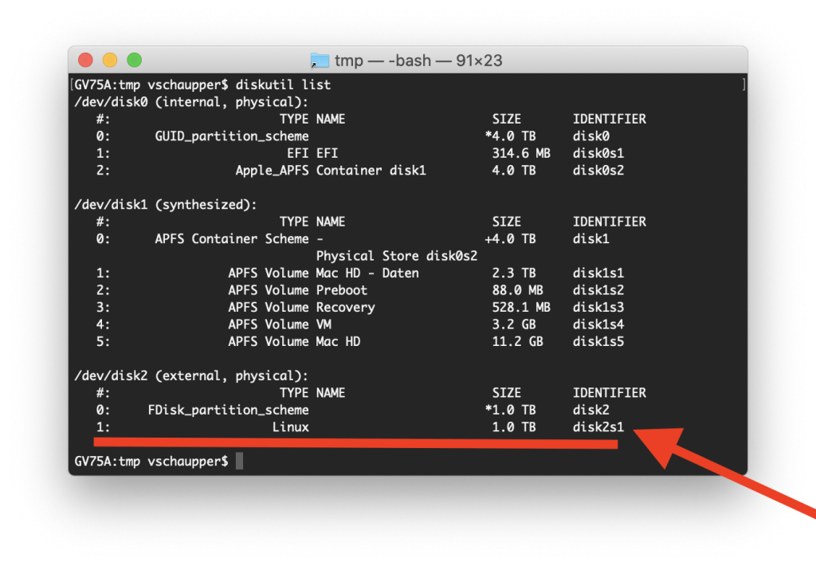Select 'Apple_APFS' type text

(x=273, y=171)
